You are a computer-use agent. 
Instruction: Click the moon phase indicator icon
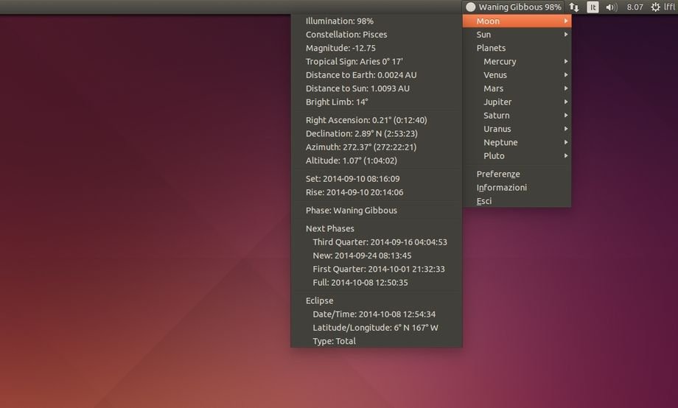coord(470,7)
